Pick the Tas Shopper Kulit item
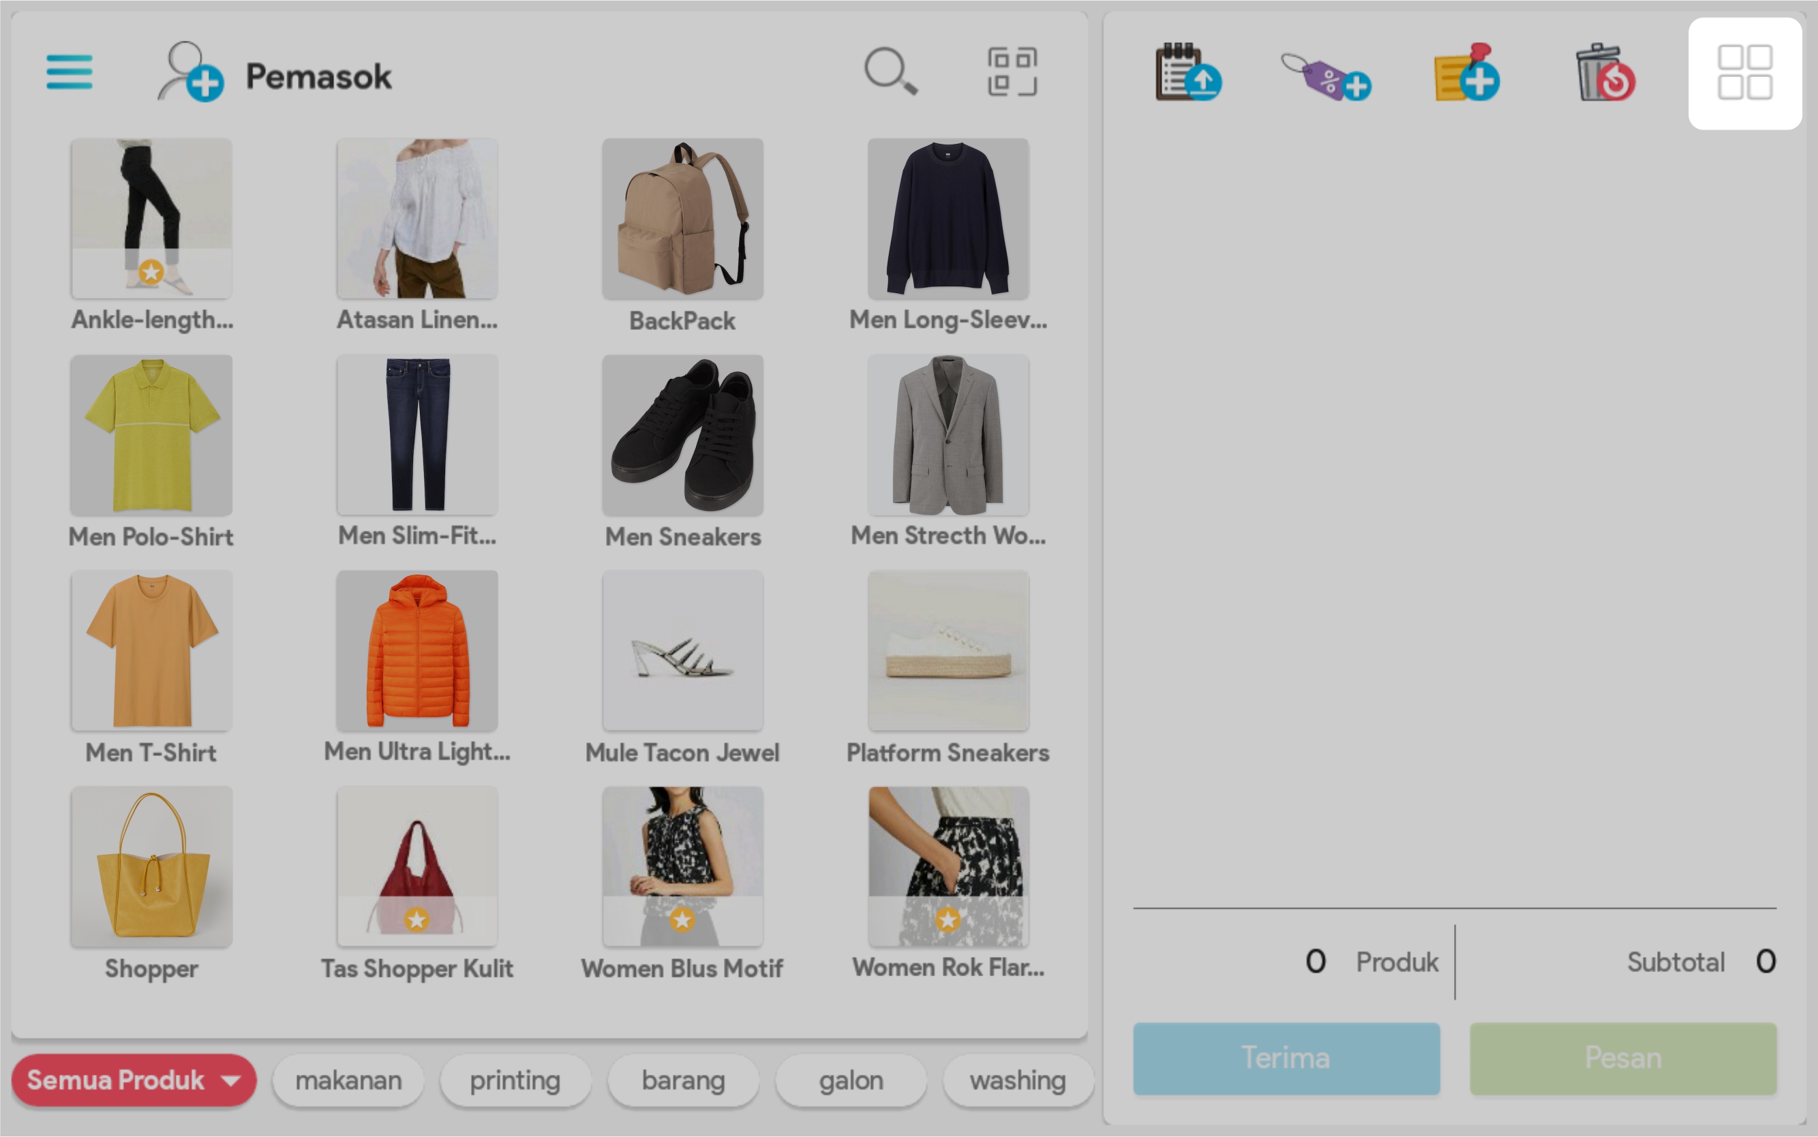The image size is (1818, 1137). [417, 867]
